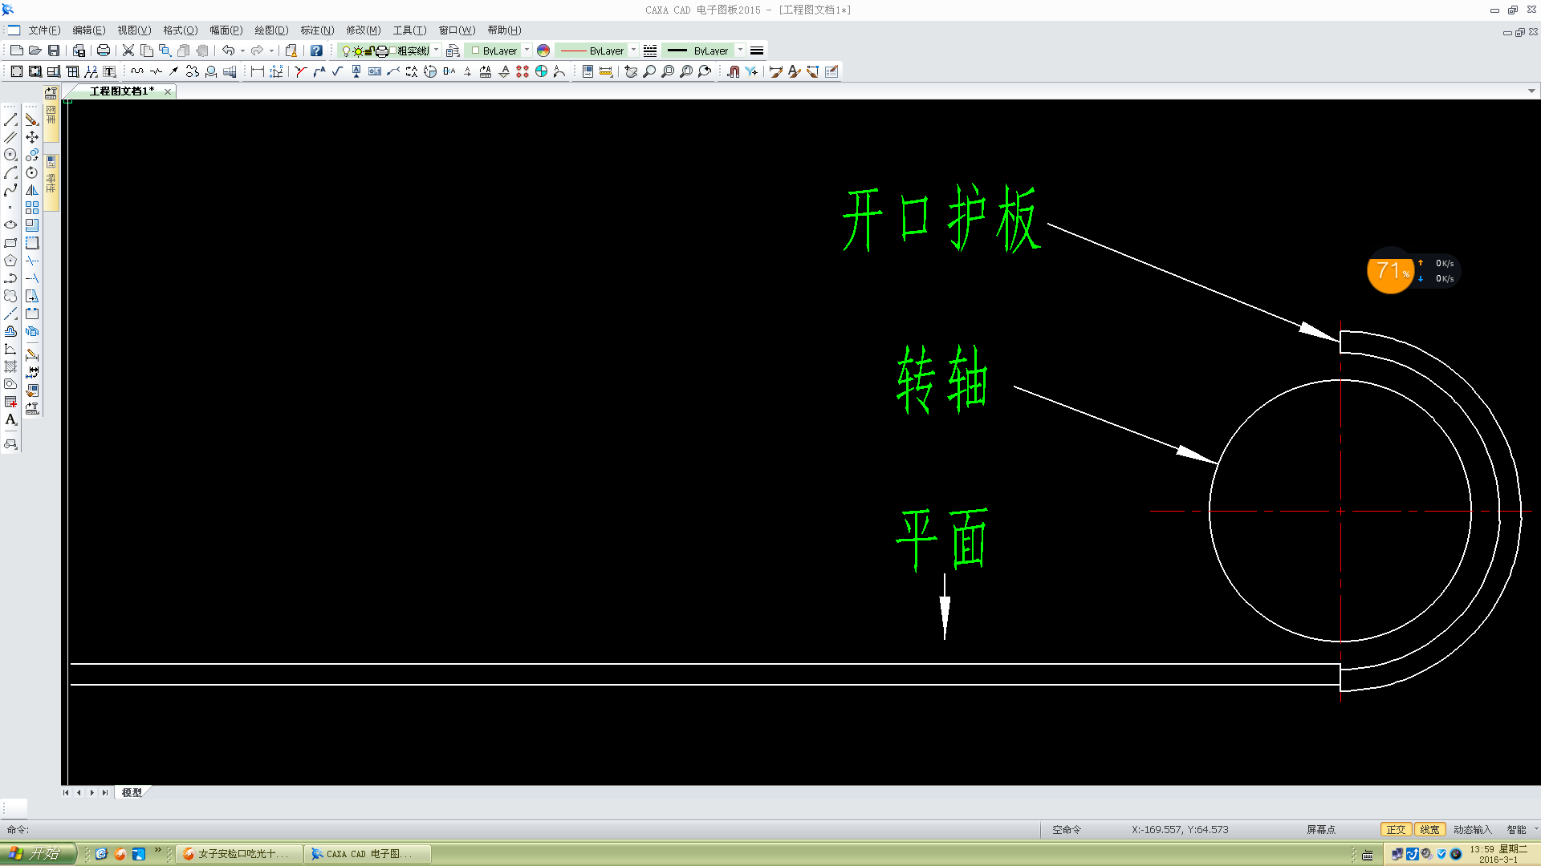The image size is (1541, 866).
Task: Toggle layer lightbulb visibility icon
Action: pyautogui.click(x=347, y=51)
